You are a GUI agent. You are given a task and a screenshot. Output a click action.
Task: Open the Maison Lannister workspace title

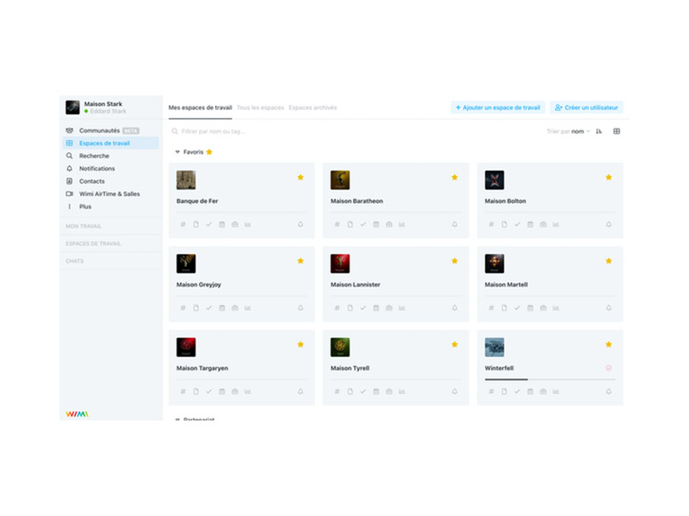(x=355, y=285)
